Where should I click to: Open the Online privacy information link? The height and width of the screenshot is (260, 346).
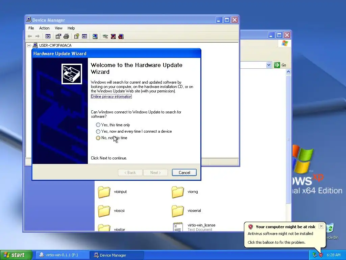[x=112, y=96]
